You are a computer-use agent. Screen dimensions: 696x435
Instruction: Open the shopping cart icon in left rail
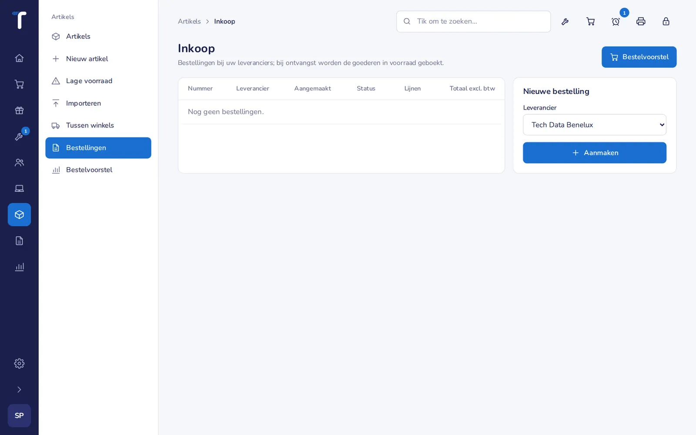tap(19, 84)
